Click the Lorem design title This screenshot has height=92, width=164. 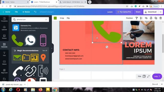[110, 12]
